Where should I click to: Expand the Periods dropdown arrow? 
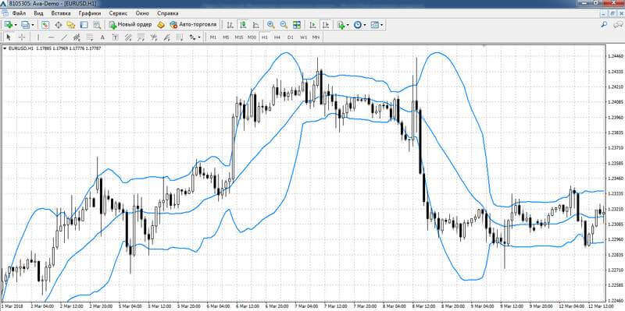point(365,25)
